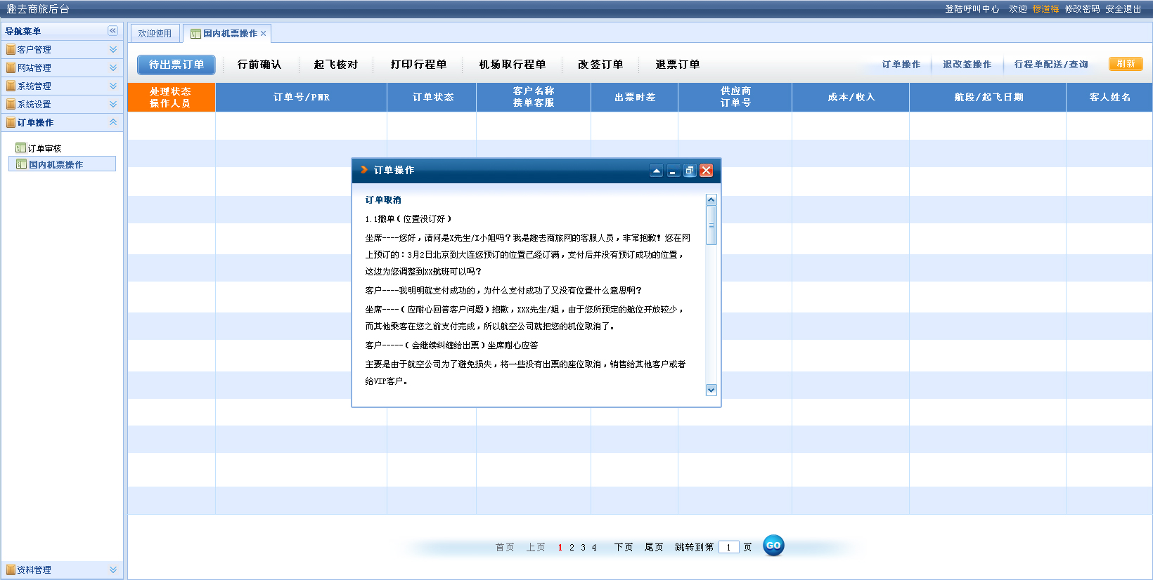The width and height of the screenshot is (1153, 580).
Task: Click the 资料管理 folder icon
Action: tap(11, 570)
